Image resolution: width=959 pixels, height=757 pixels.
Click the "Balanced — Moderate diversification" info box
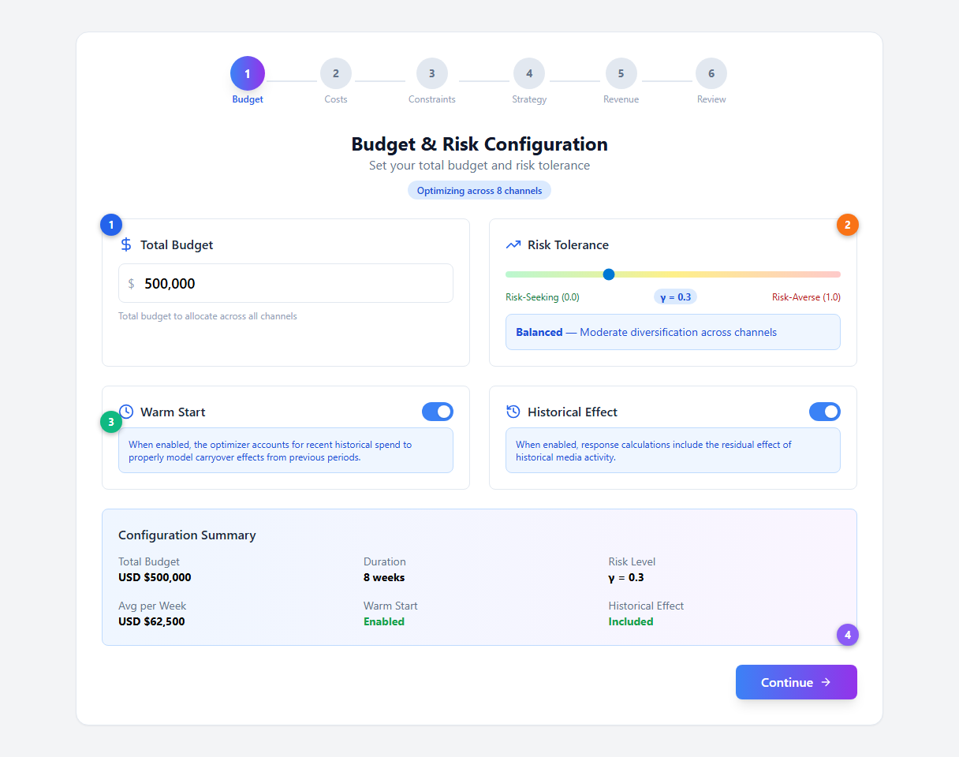pyautogui.click(x=673, y=332)
